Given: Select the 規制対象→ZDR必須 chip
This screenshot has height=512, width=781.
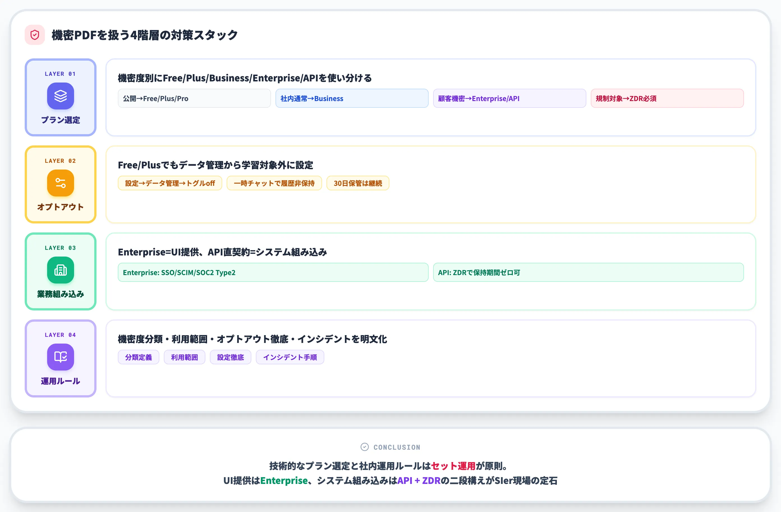Looking at the screenshot, I should coord(667,98).
